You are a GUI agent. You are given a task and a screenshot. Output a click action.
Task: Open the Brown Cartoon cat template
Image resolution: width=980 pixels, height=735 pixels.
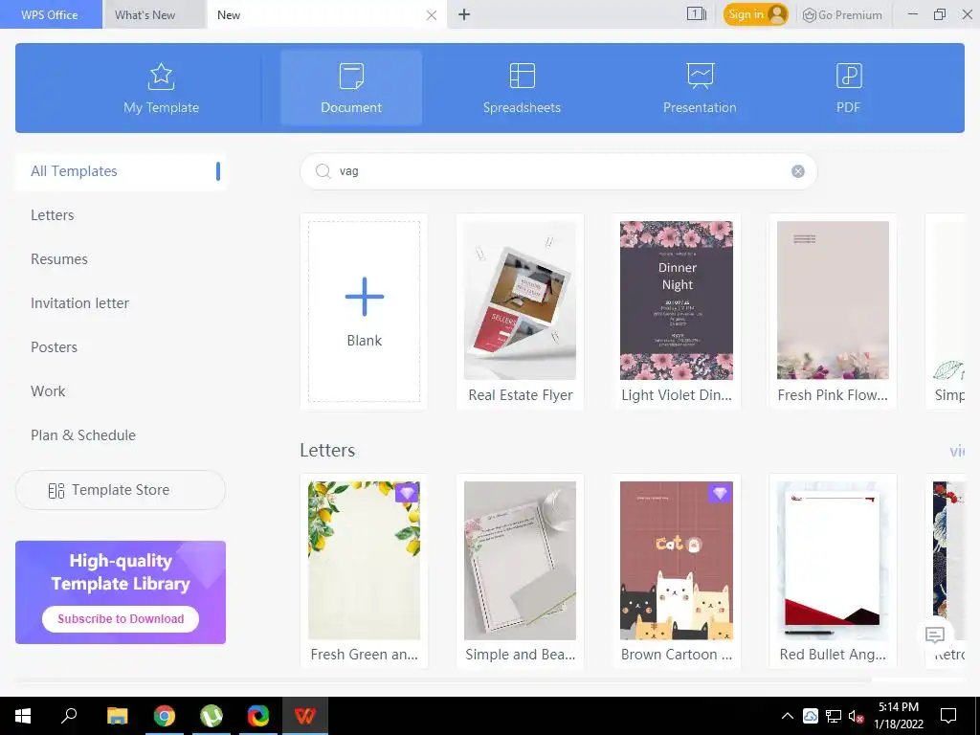(x=677, y=571)
